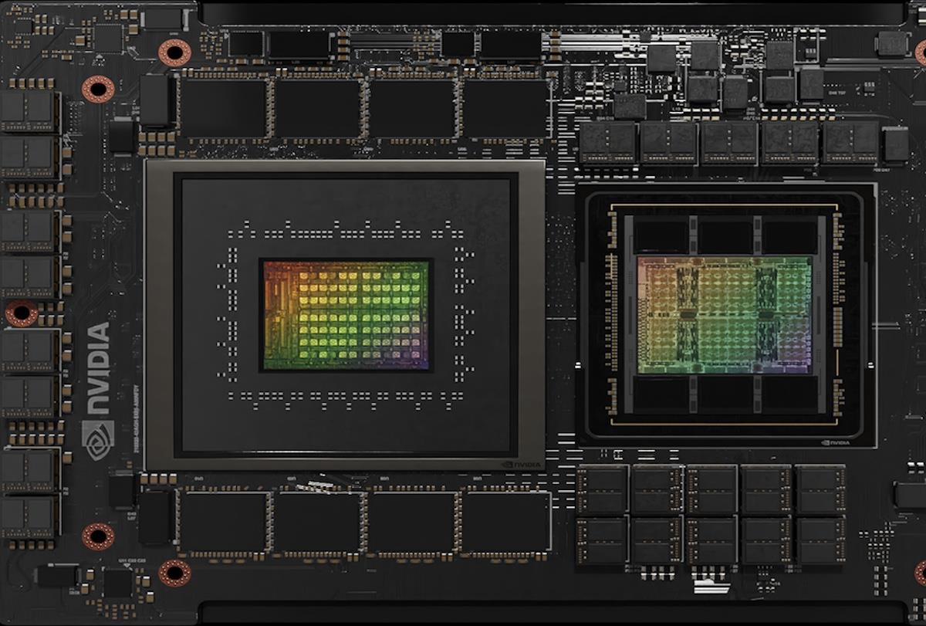
Task: Select leftmost memory chip above the left package
Action: tap(224, 108)
